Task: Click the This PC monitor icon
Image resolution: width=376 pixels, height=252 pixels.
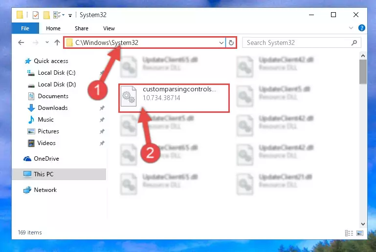Action: 27,174
